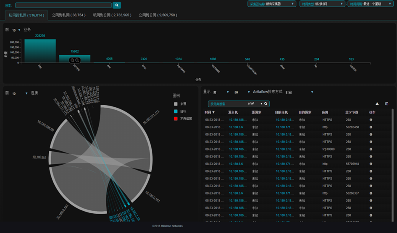Open the table column layout selector icon
This screenshot has height=233, width=397.
386,104
